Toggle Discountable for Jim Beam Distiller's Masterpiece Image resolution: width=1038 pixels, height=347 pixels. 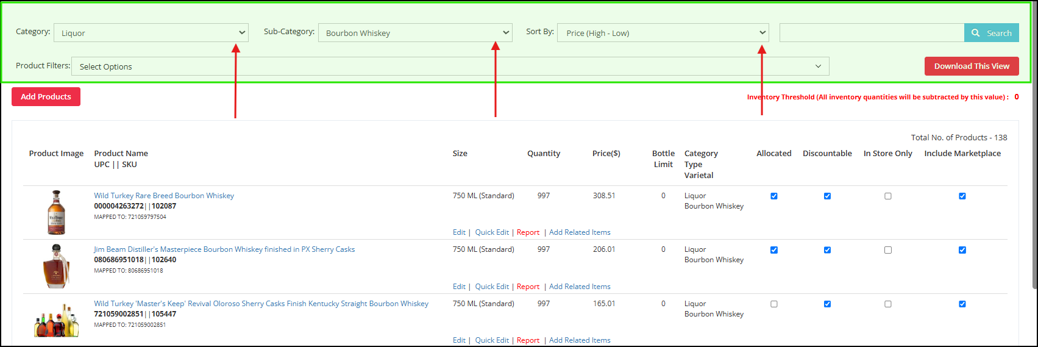(x=827, y=250)
